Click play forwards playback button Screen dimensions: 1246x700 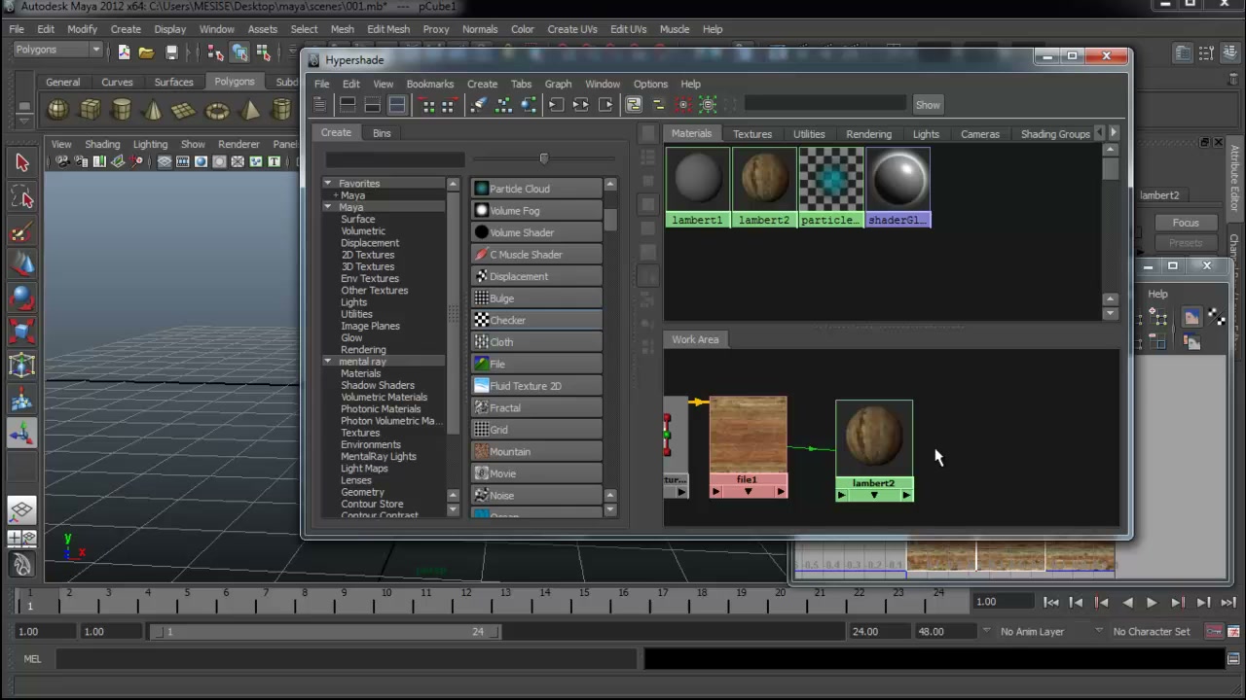click(x=1152, y=603)
